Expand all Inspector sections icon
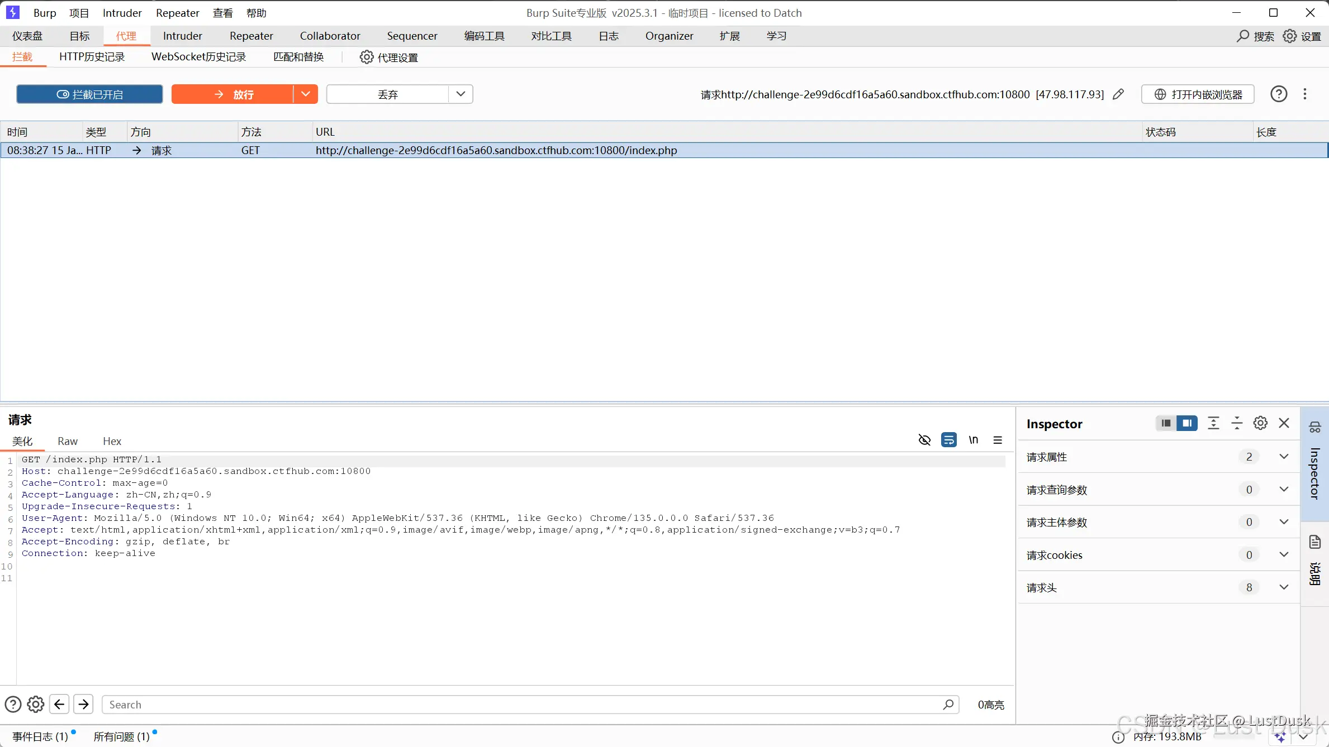The width and height of the screenshot is (1329, 747). pyautogui.click(x=1213, y=423)
